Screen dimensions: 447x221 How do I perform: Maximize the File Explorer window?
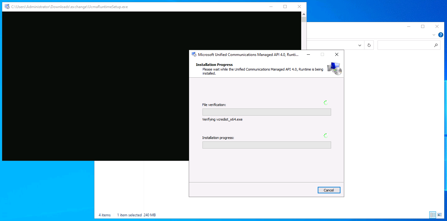click(423, 26)
